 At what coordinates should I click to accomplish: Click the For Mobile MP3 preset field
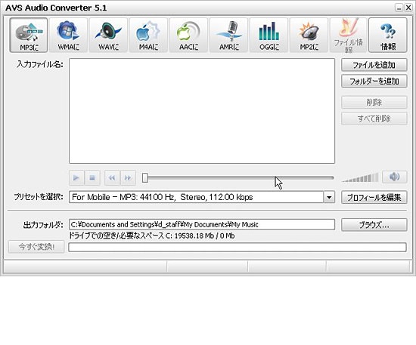(x=197, y=197)
